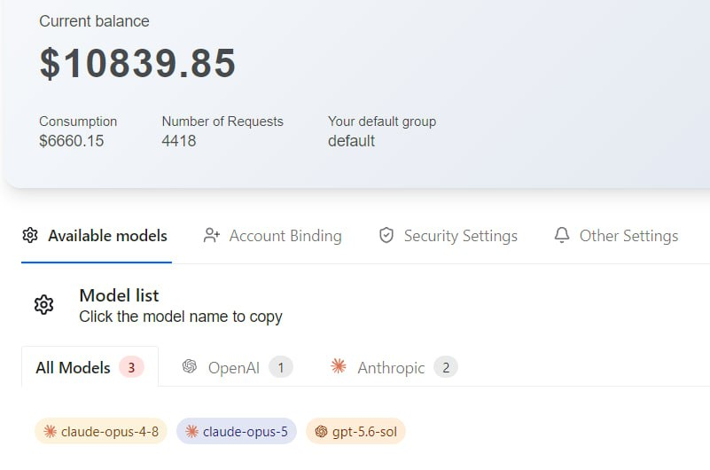Image resolution: width=710 pixels, height=470 pixels.
Task: Click the group value default
Action: [351, 141]
